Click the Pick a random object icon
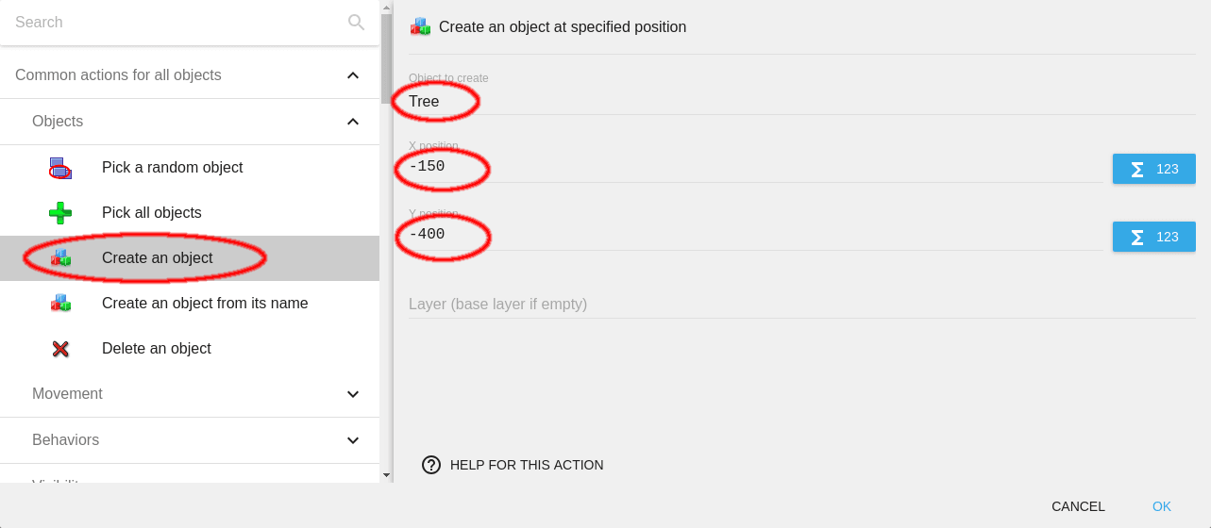This screenshot has height=528, width=1211. click(x=60, y=168)
